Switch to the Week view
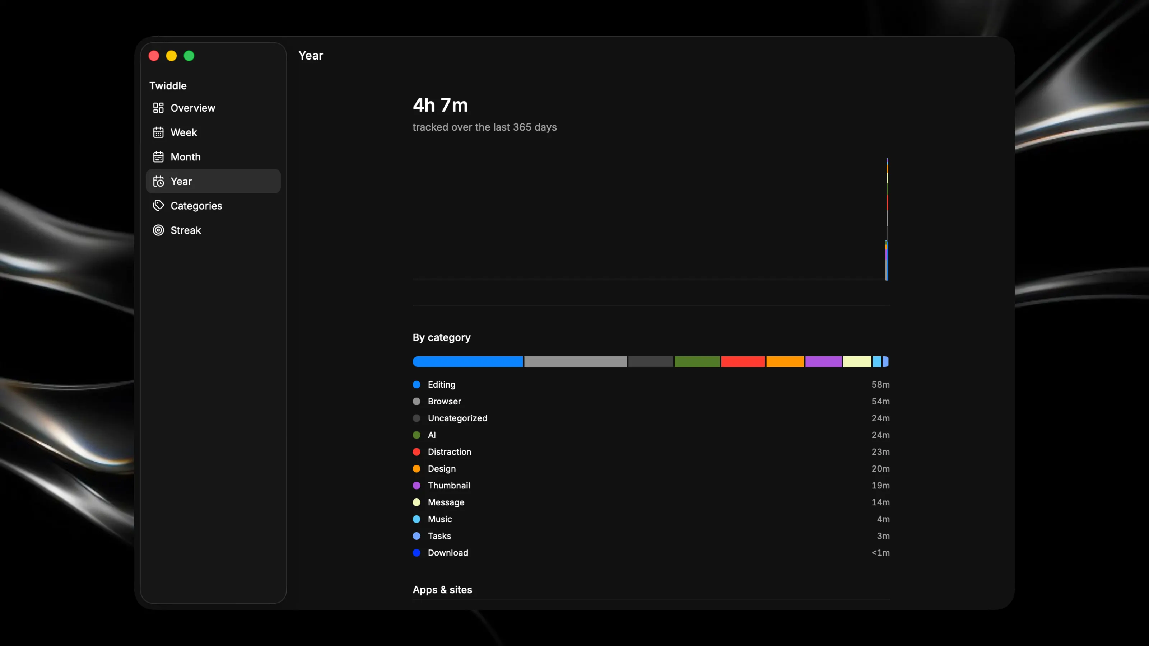 click(213, 132)
